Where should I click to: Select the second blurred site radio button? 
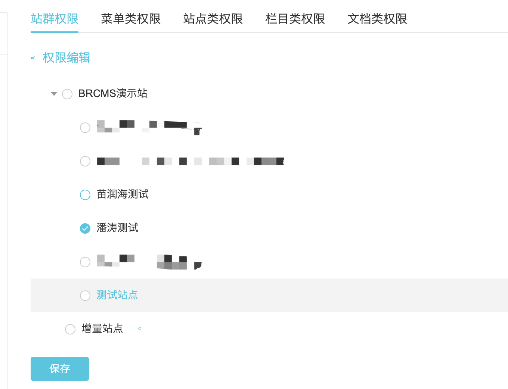(x=85, y=161)
